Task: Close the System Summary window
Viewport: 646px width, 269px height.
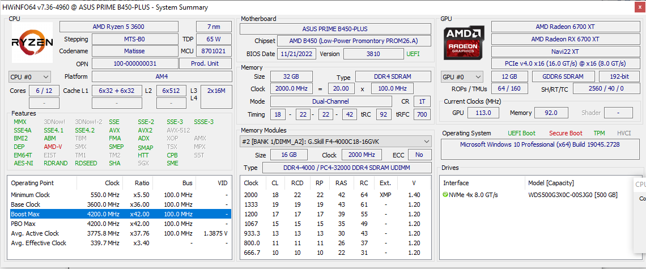Action: tap(639, 7)
